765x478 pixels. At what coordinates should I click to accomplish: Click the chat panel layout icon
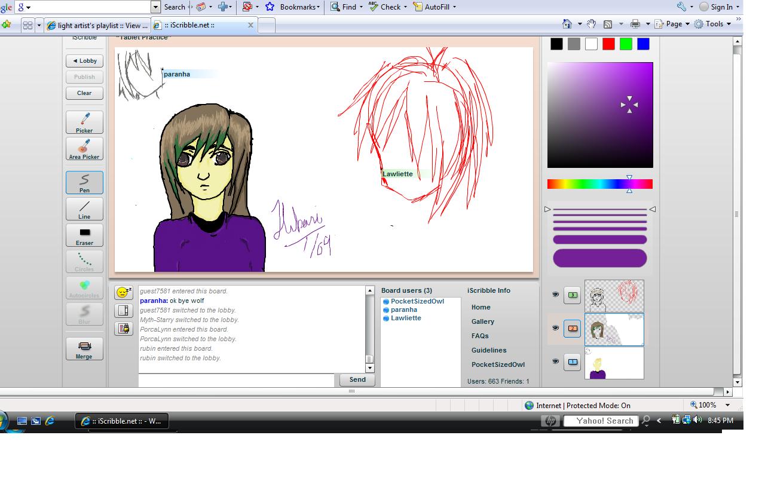pyautogui.click(x=124, y=311)
